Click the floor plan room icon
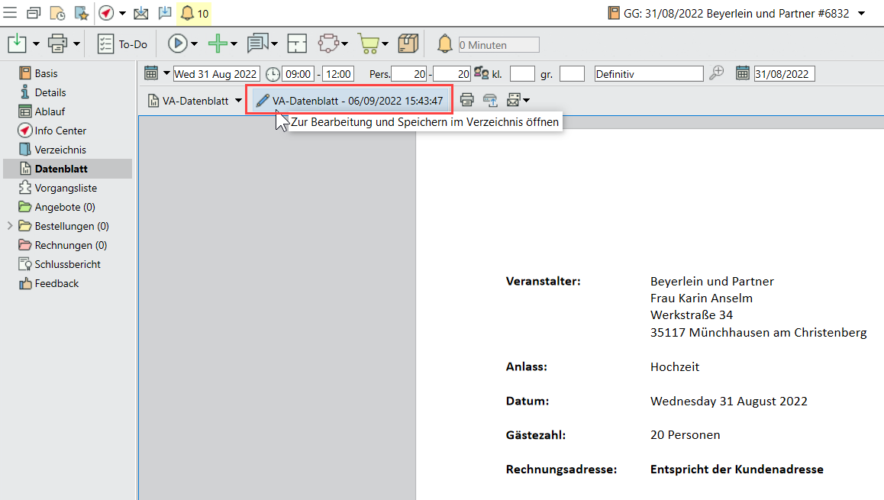884x500 pixels. point(297,44)
